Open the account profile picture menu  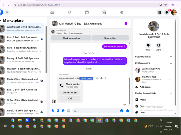pos(174,12)
